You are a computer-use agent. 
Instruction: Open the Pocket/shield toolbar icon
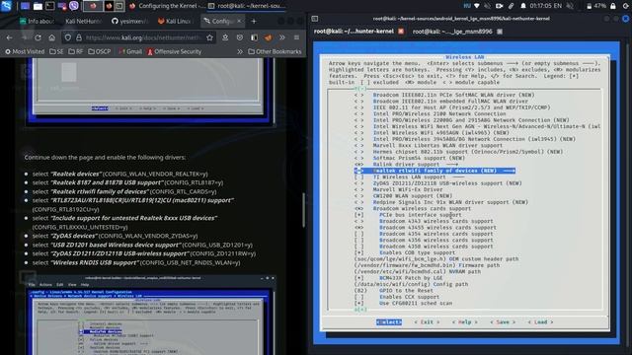(240, 37)
